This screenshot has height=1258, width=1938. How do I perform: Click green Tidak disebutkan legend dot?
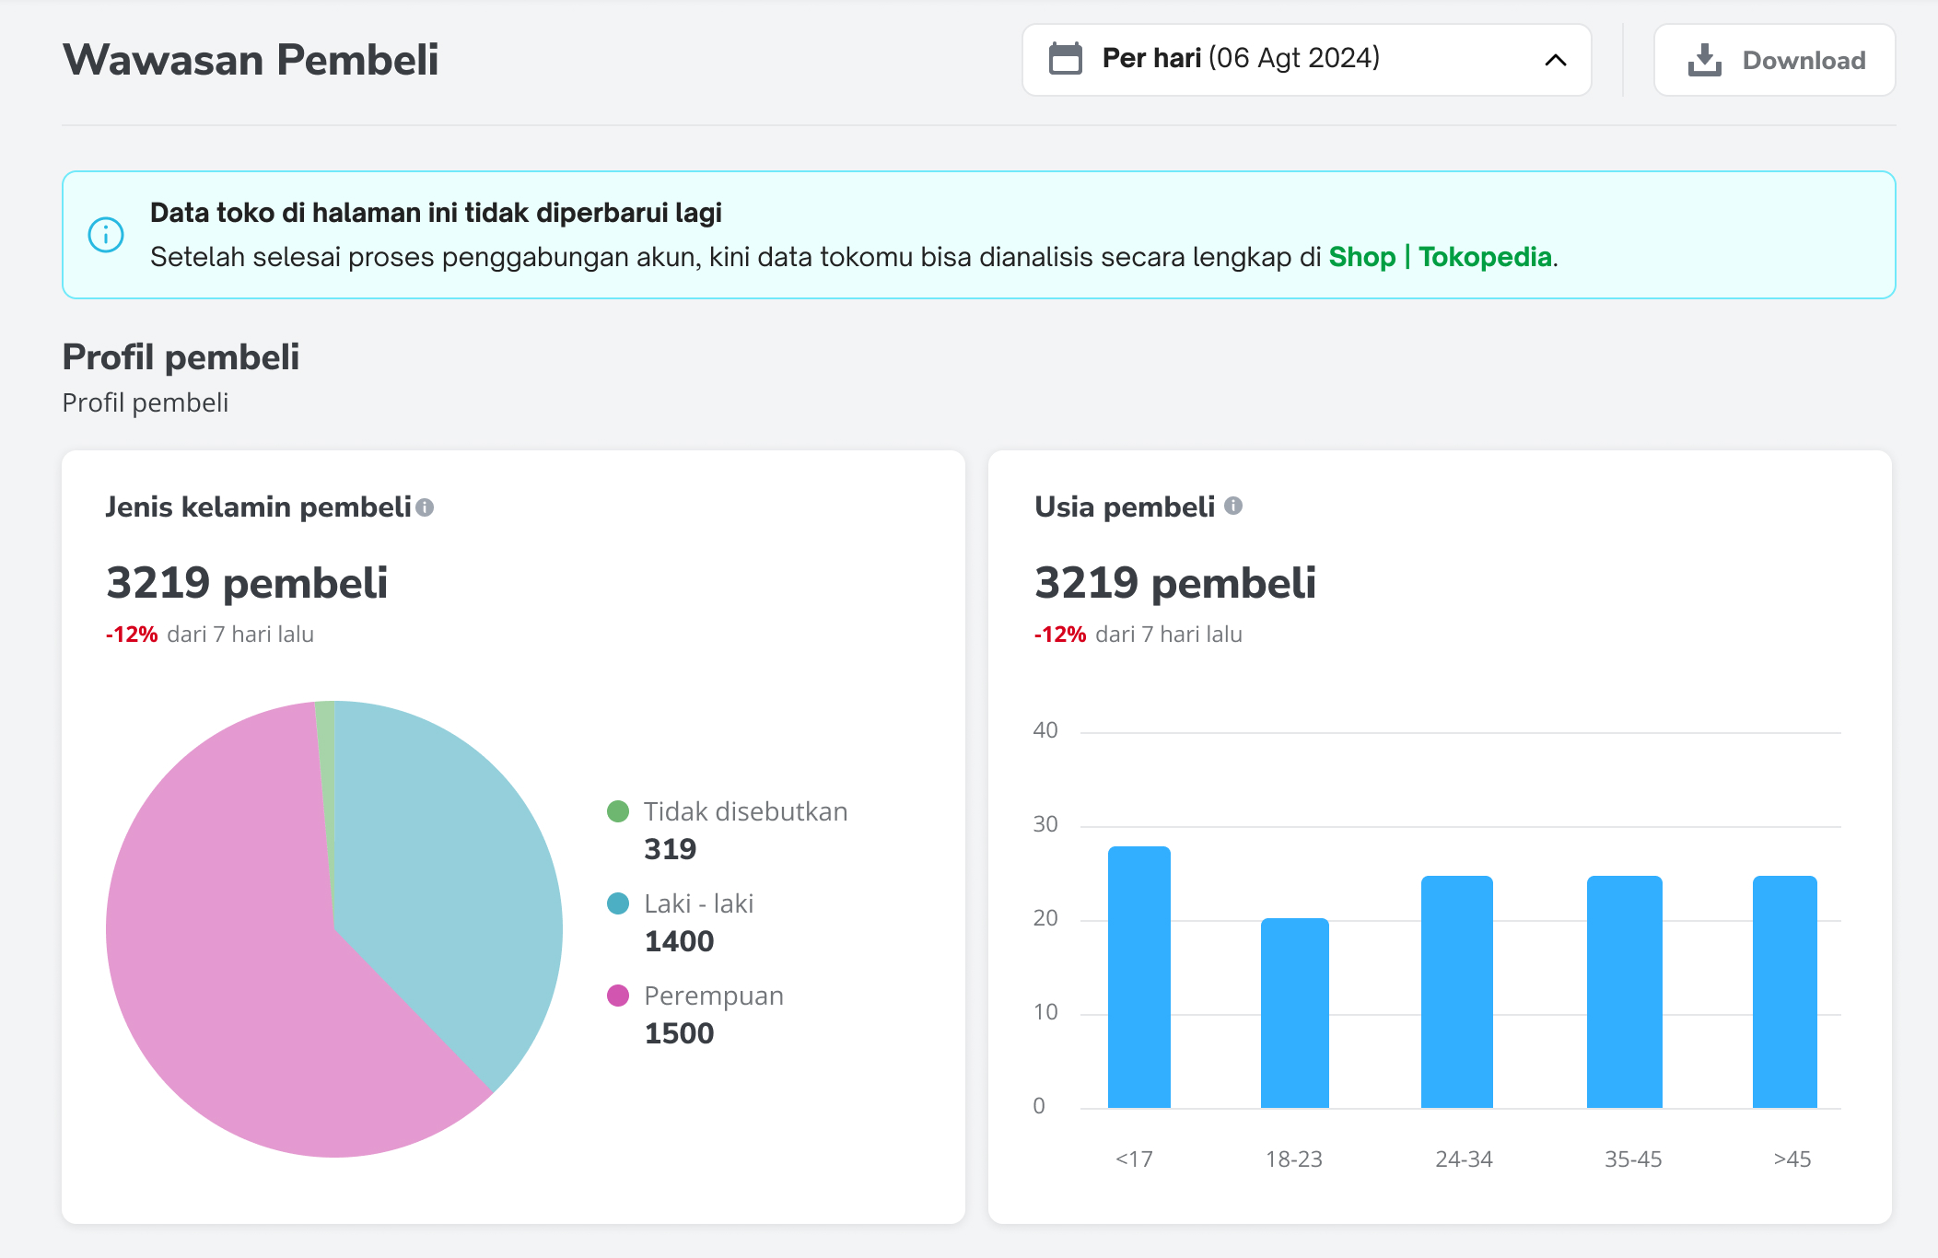pos(618,811)
